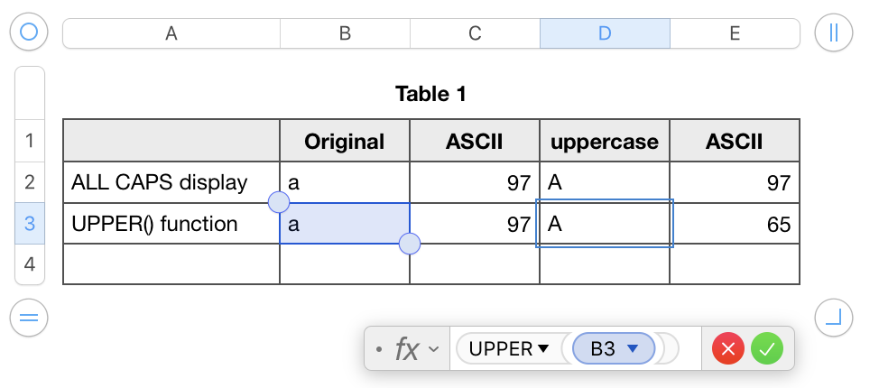Click the fx function icon

click(x=407, y=349)
